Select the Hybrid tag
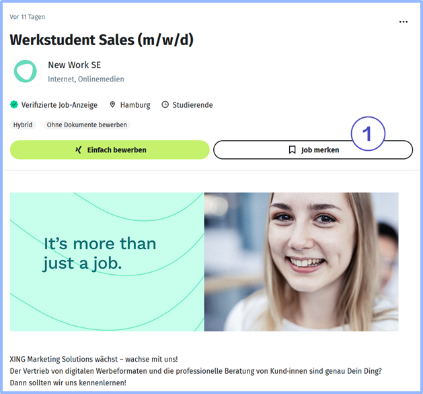This screenshot has width=423, height=394. coord(23,125)
